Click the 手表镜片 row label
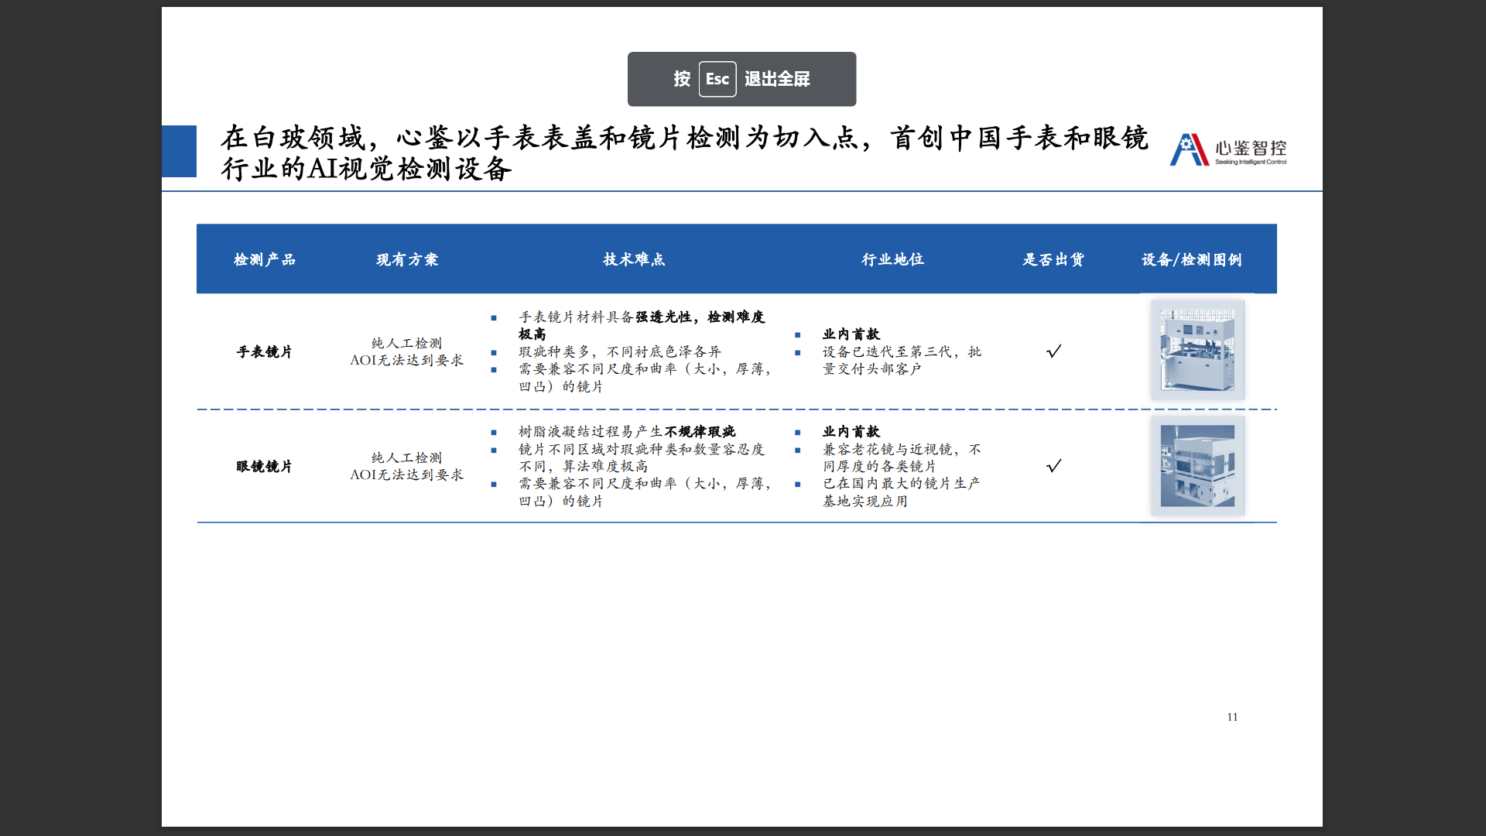The height and width of the screenshot is (836, 1486). [x=265, y=352]
